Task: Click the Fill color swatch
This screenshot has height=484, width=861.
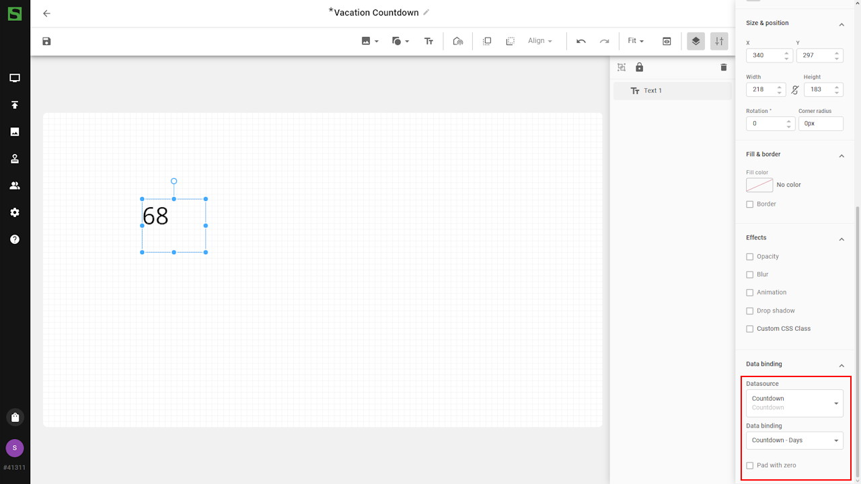Action: click(759, 185)
